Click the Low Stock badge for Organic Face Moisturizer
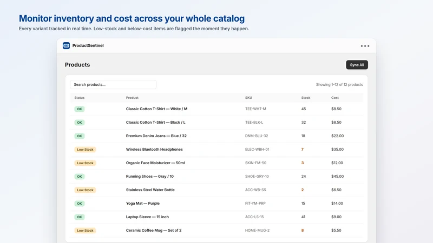 (85, 163)
